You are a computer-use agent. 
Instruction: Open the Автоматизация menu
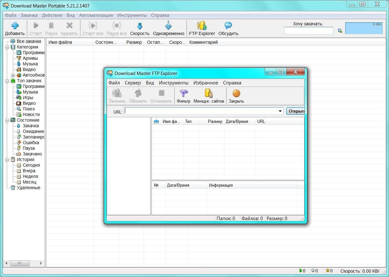[96, 15]
